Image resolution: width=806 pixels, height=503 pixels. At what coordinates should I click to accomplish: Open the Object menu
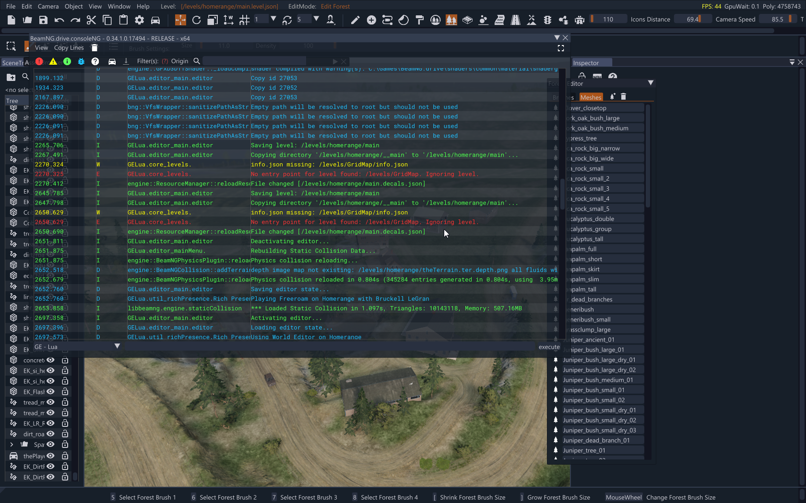click(x=73, y=6)
